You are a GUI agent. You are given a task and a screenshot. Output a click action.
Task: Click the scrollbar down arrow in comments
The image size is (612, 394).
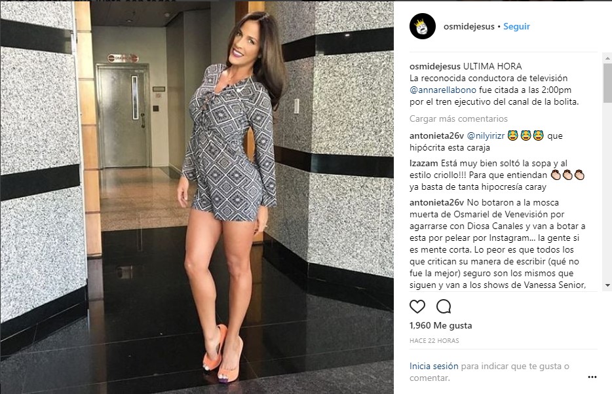pyautogui.click(x=607, y=285)
